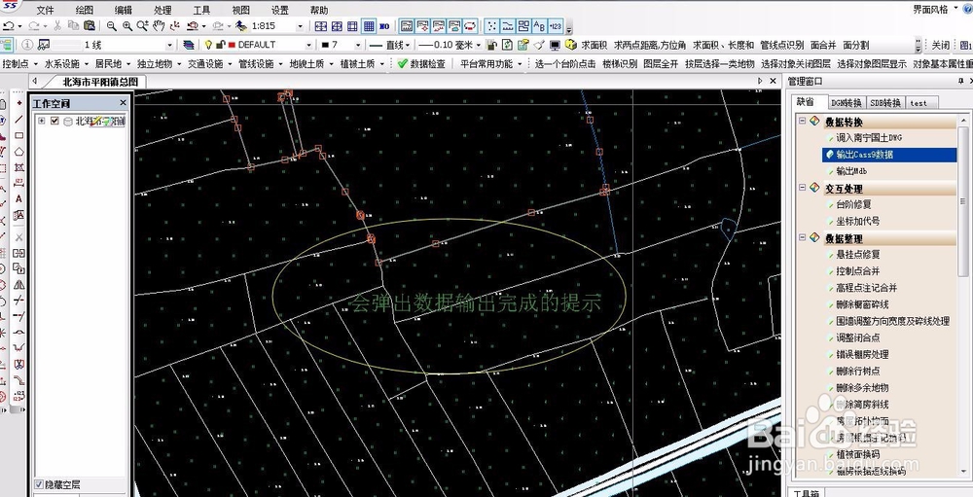
Task: Select the draw polygon tool
Action: 19,152
